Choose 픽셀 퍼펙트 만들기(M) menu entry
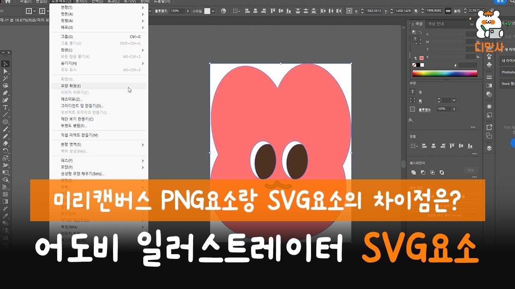 tap(99, 135)
